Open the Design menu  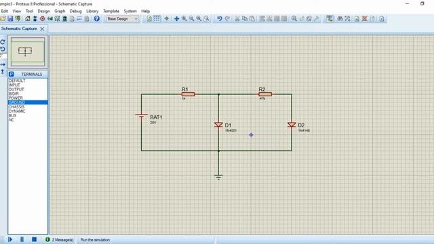pos(43,11)
